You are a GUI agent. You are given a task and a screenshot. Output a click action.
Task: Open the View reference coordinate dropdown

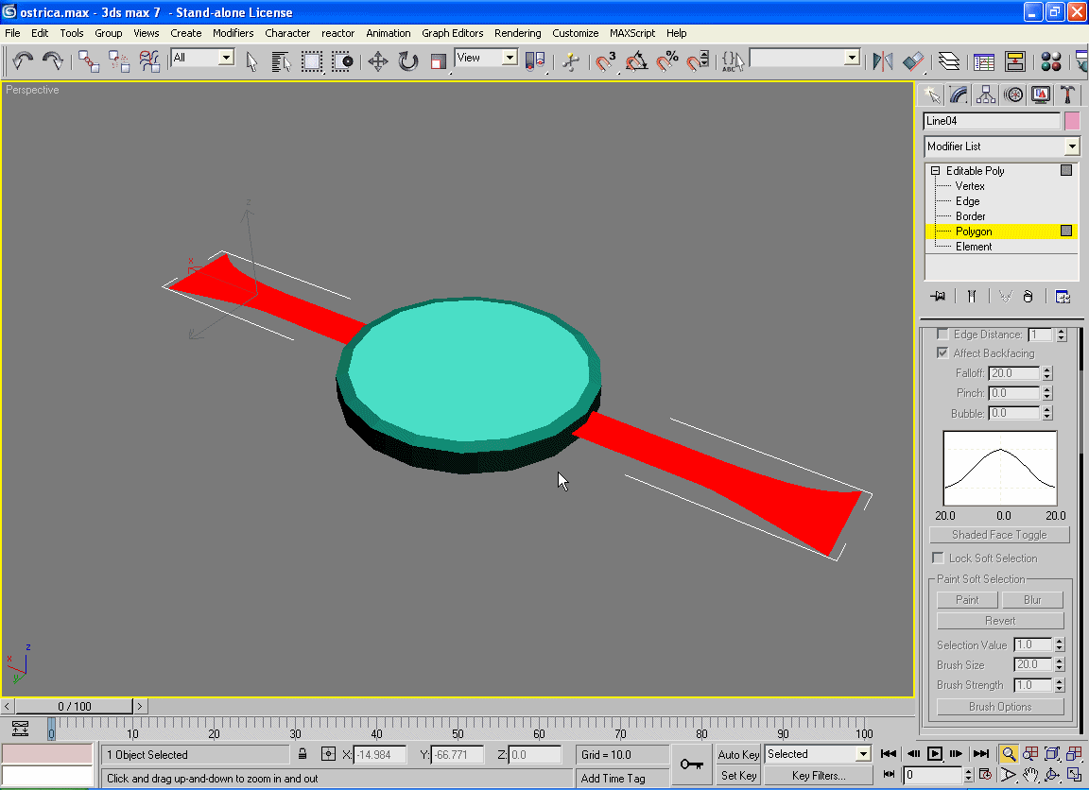[x=486, y=58]
